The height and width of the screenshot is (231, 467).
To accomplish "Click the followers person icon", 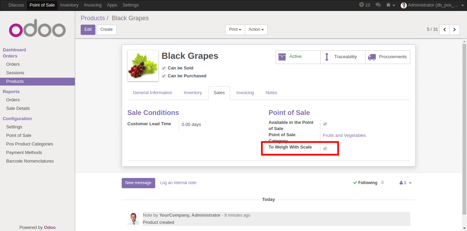I will tap(401, 183).
